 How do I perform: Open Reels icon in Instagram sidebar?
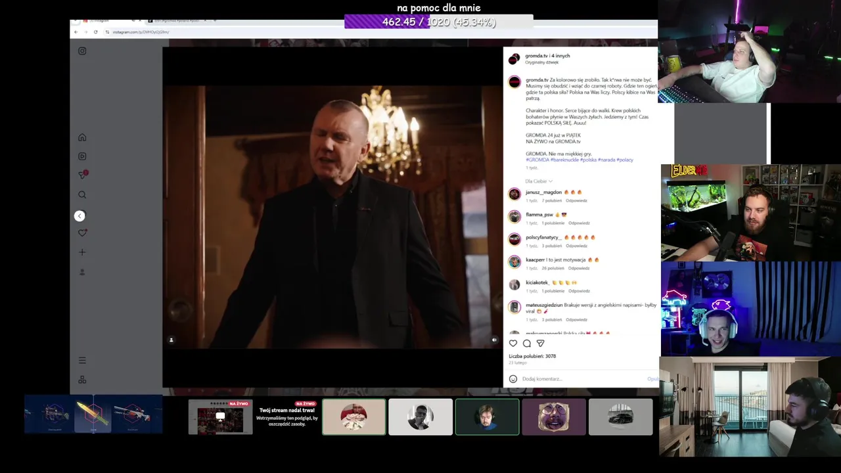[x=82, y=156]
